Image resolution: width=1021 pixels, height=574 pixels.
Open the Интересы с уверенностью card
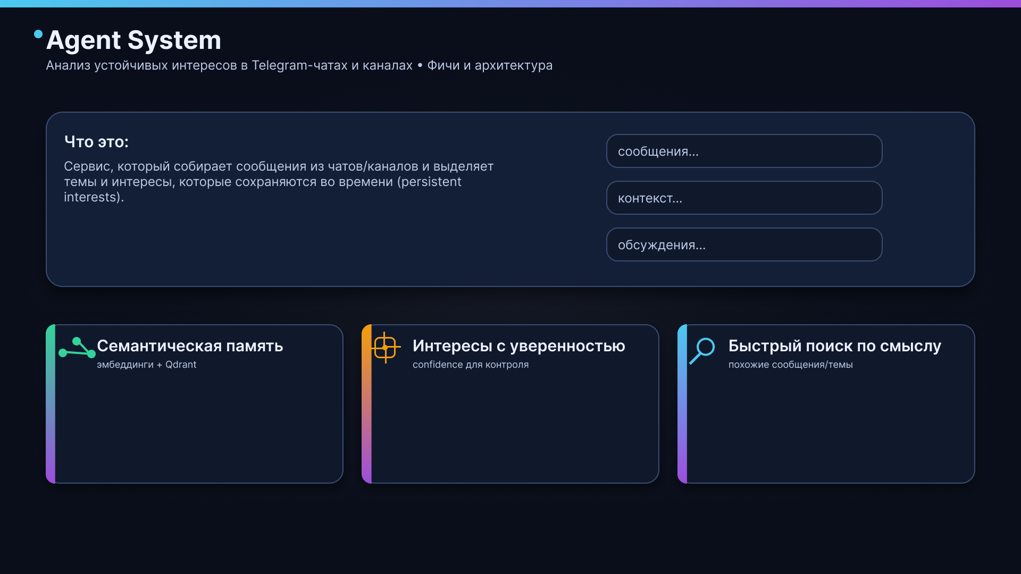509,403
